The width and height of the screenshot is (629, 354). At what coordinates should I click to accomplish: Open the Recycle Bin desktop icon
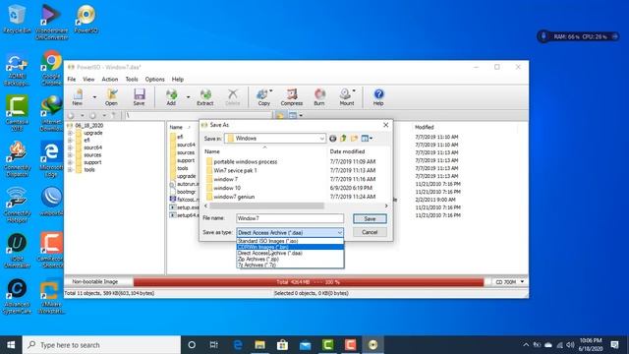pyautogui.click(x=17, y=19)
